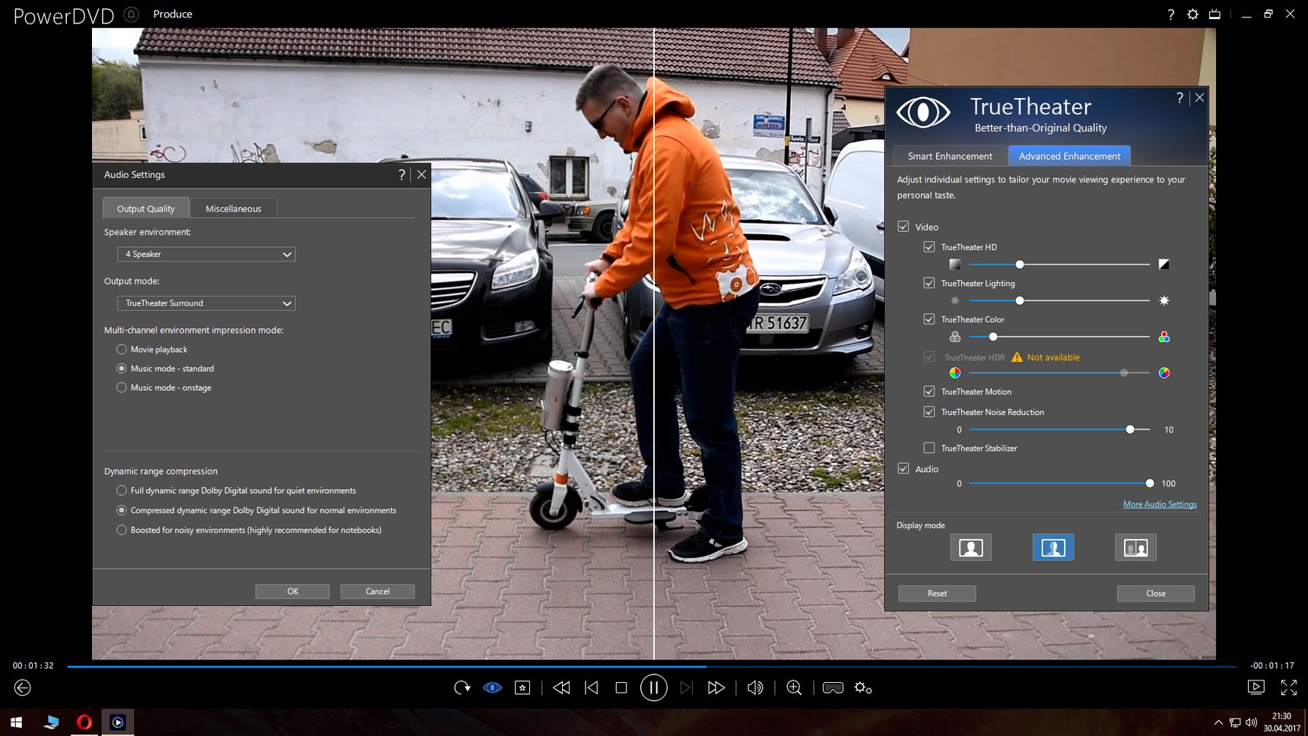Click Cancel in Audio Settings
This screenshot has height=736, width=1308.
[x=377, y=592]
